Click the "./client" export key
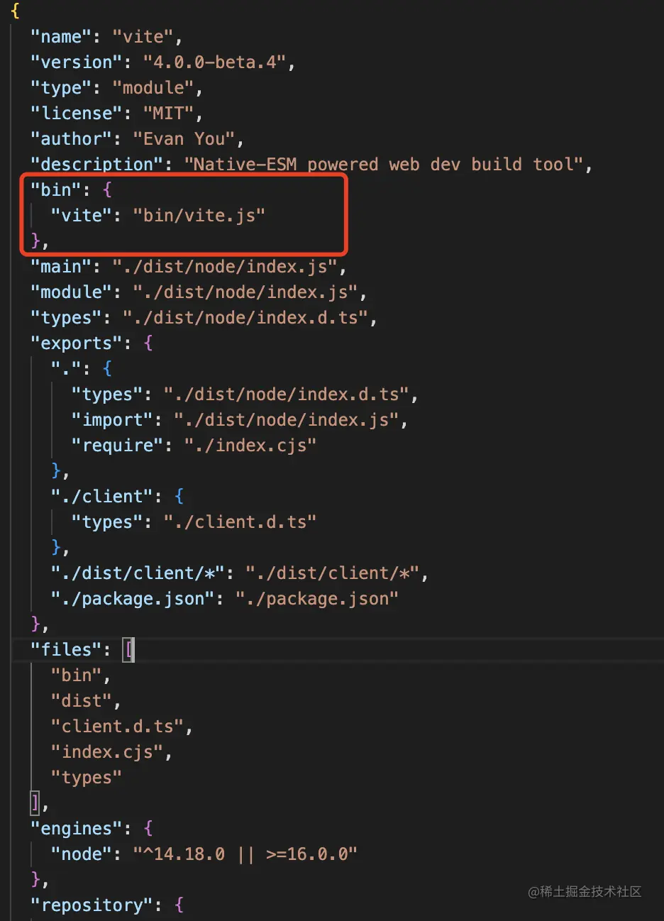664x921 pixels. [x=102, y=497]
